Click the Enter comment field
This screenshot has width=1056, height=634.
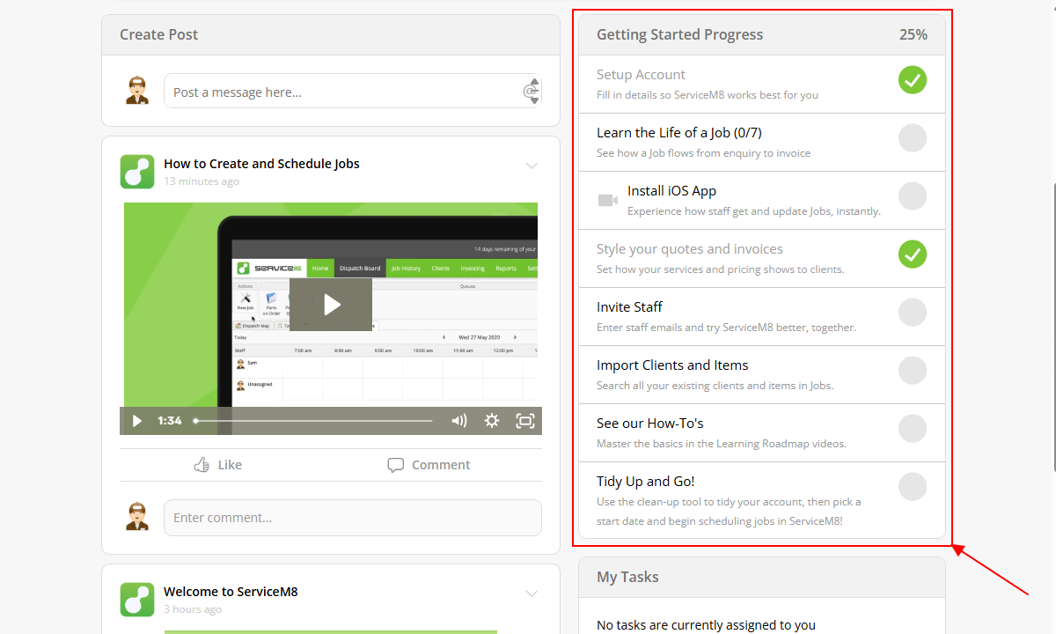352,518
